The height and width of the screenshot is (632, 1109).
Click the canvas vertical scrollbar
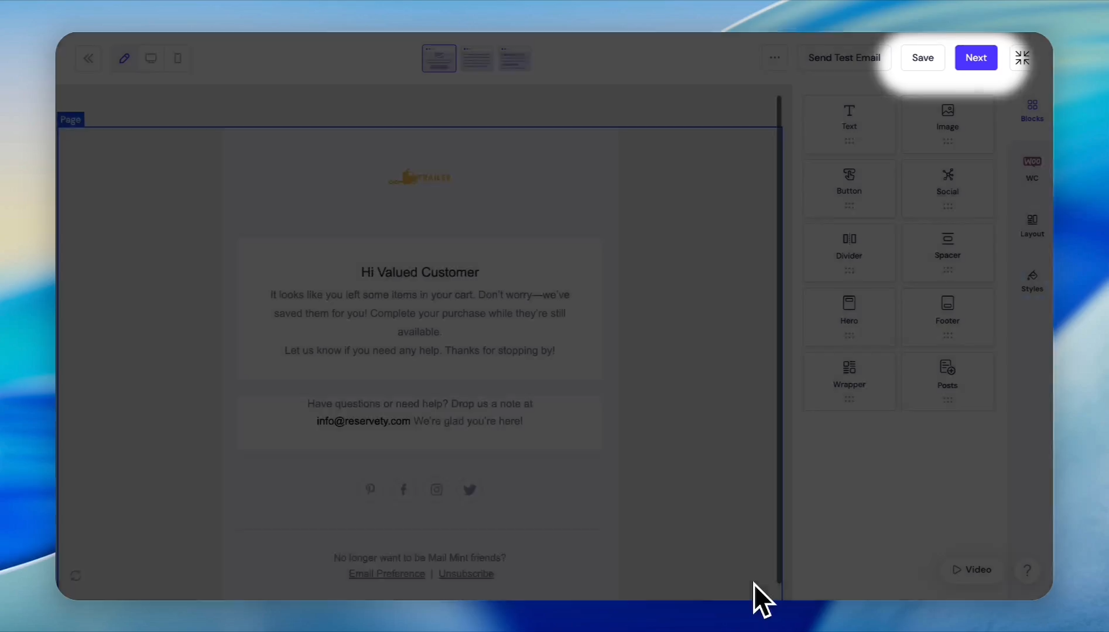779,339
